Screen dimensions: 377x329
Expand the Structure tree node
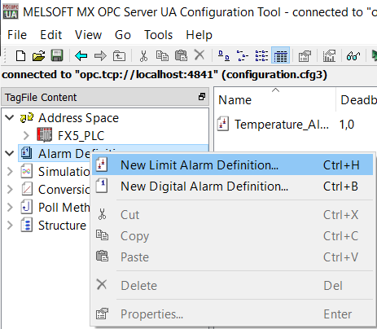(10, 226)
